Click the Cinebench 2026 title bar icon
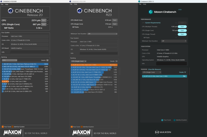Image resolution: width=207 pixels, height=137 pixels. click(x=139, y=1)
